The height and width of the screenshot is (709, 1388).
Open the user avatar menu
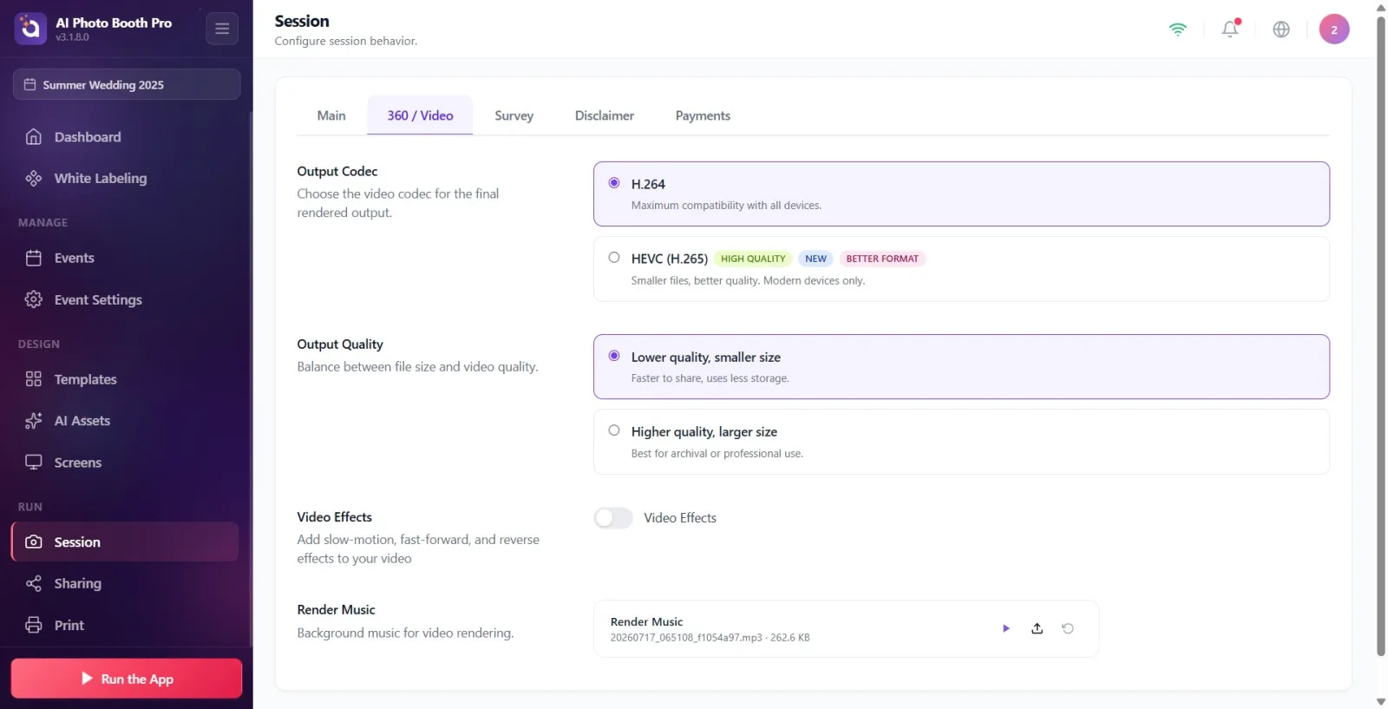[x=1334, y=29]
